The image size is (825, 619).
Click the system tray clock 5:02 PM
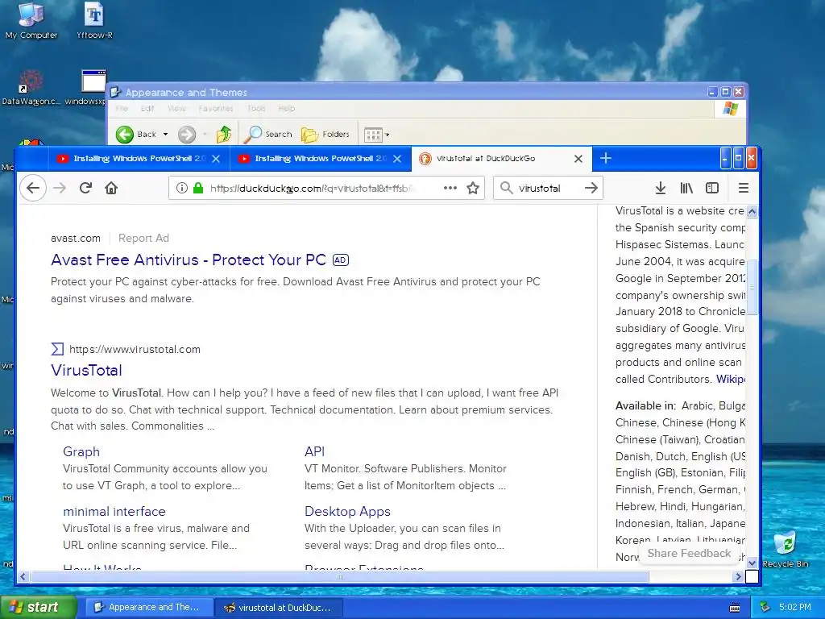tap(795, 607)
